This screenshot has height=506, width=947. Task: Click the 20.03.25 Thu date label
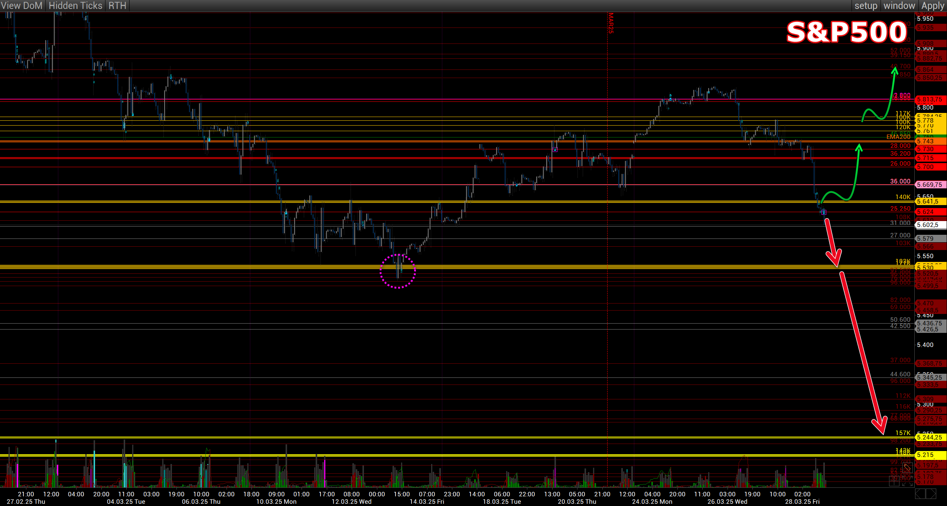[577, 502]
